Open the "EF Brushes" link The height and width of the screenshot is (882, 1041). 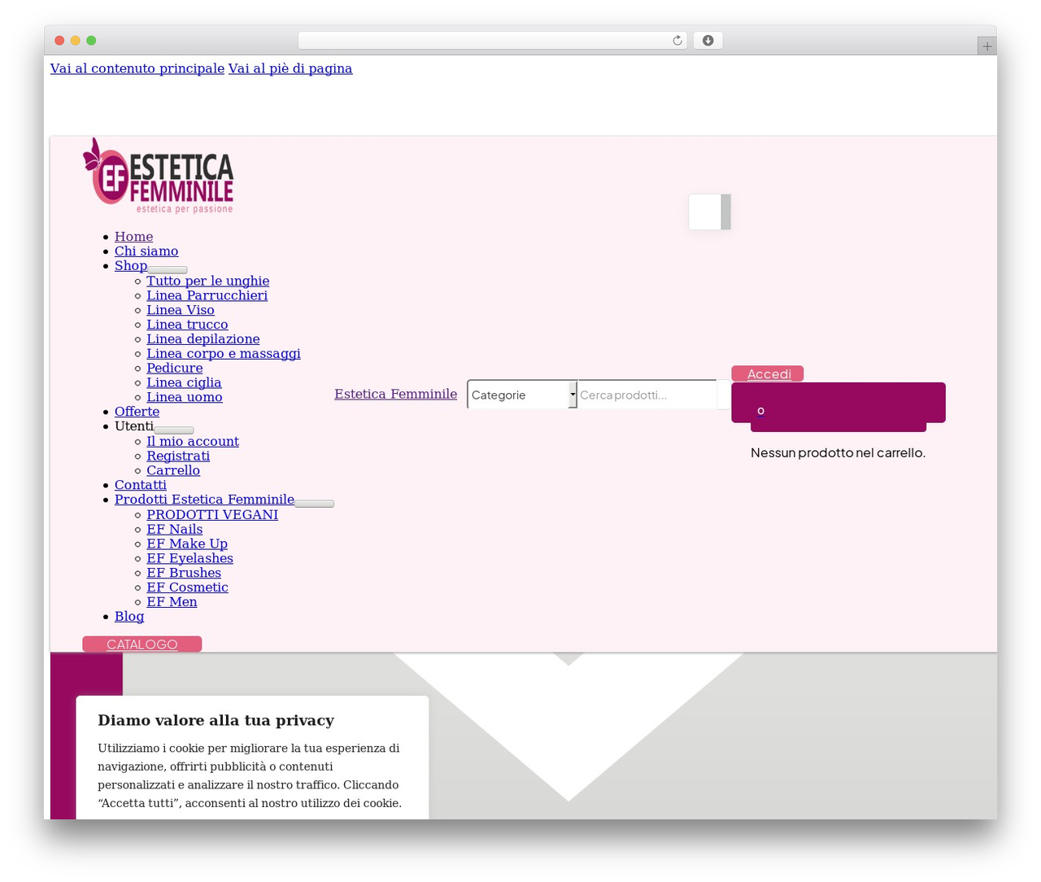click(x=184, y=574)
